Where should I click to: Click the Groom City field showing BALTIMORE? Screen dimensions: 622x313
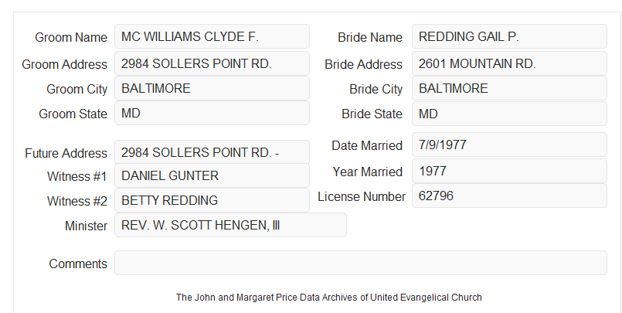coord(212,88)
